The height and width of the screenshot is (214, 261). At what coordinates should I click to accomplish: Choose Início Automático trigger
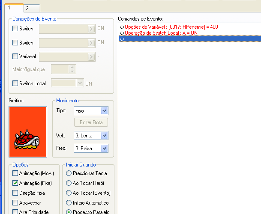click(69, 203)
